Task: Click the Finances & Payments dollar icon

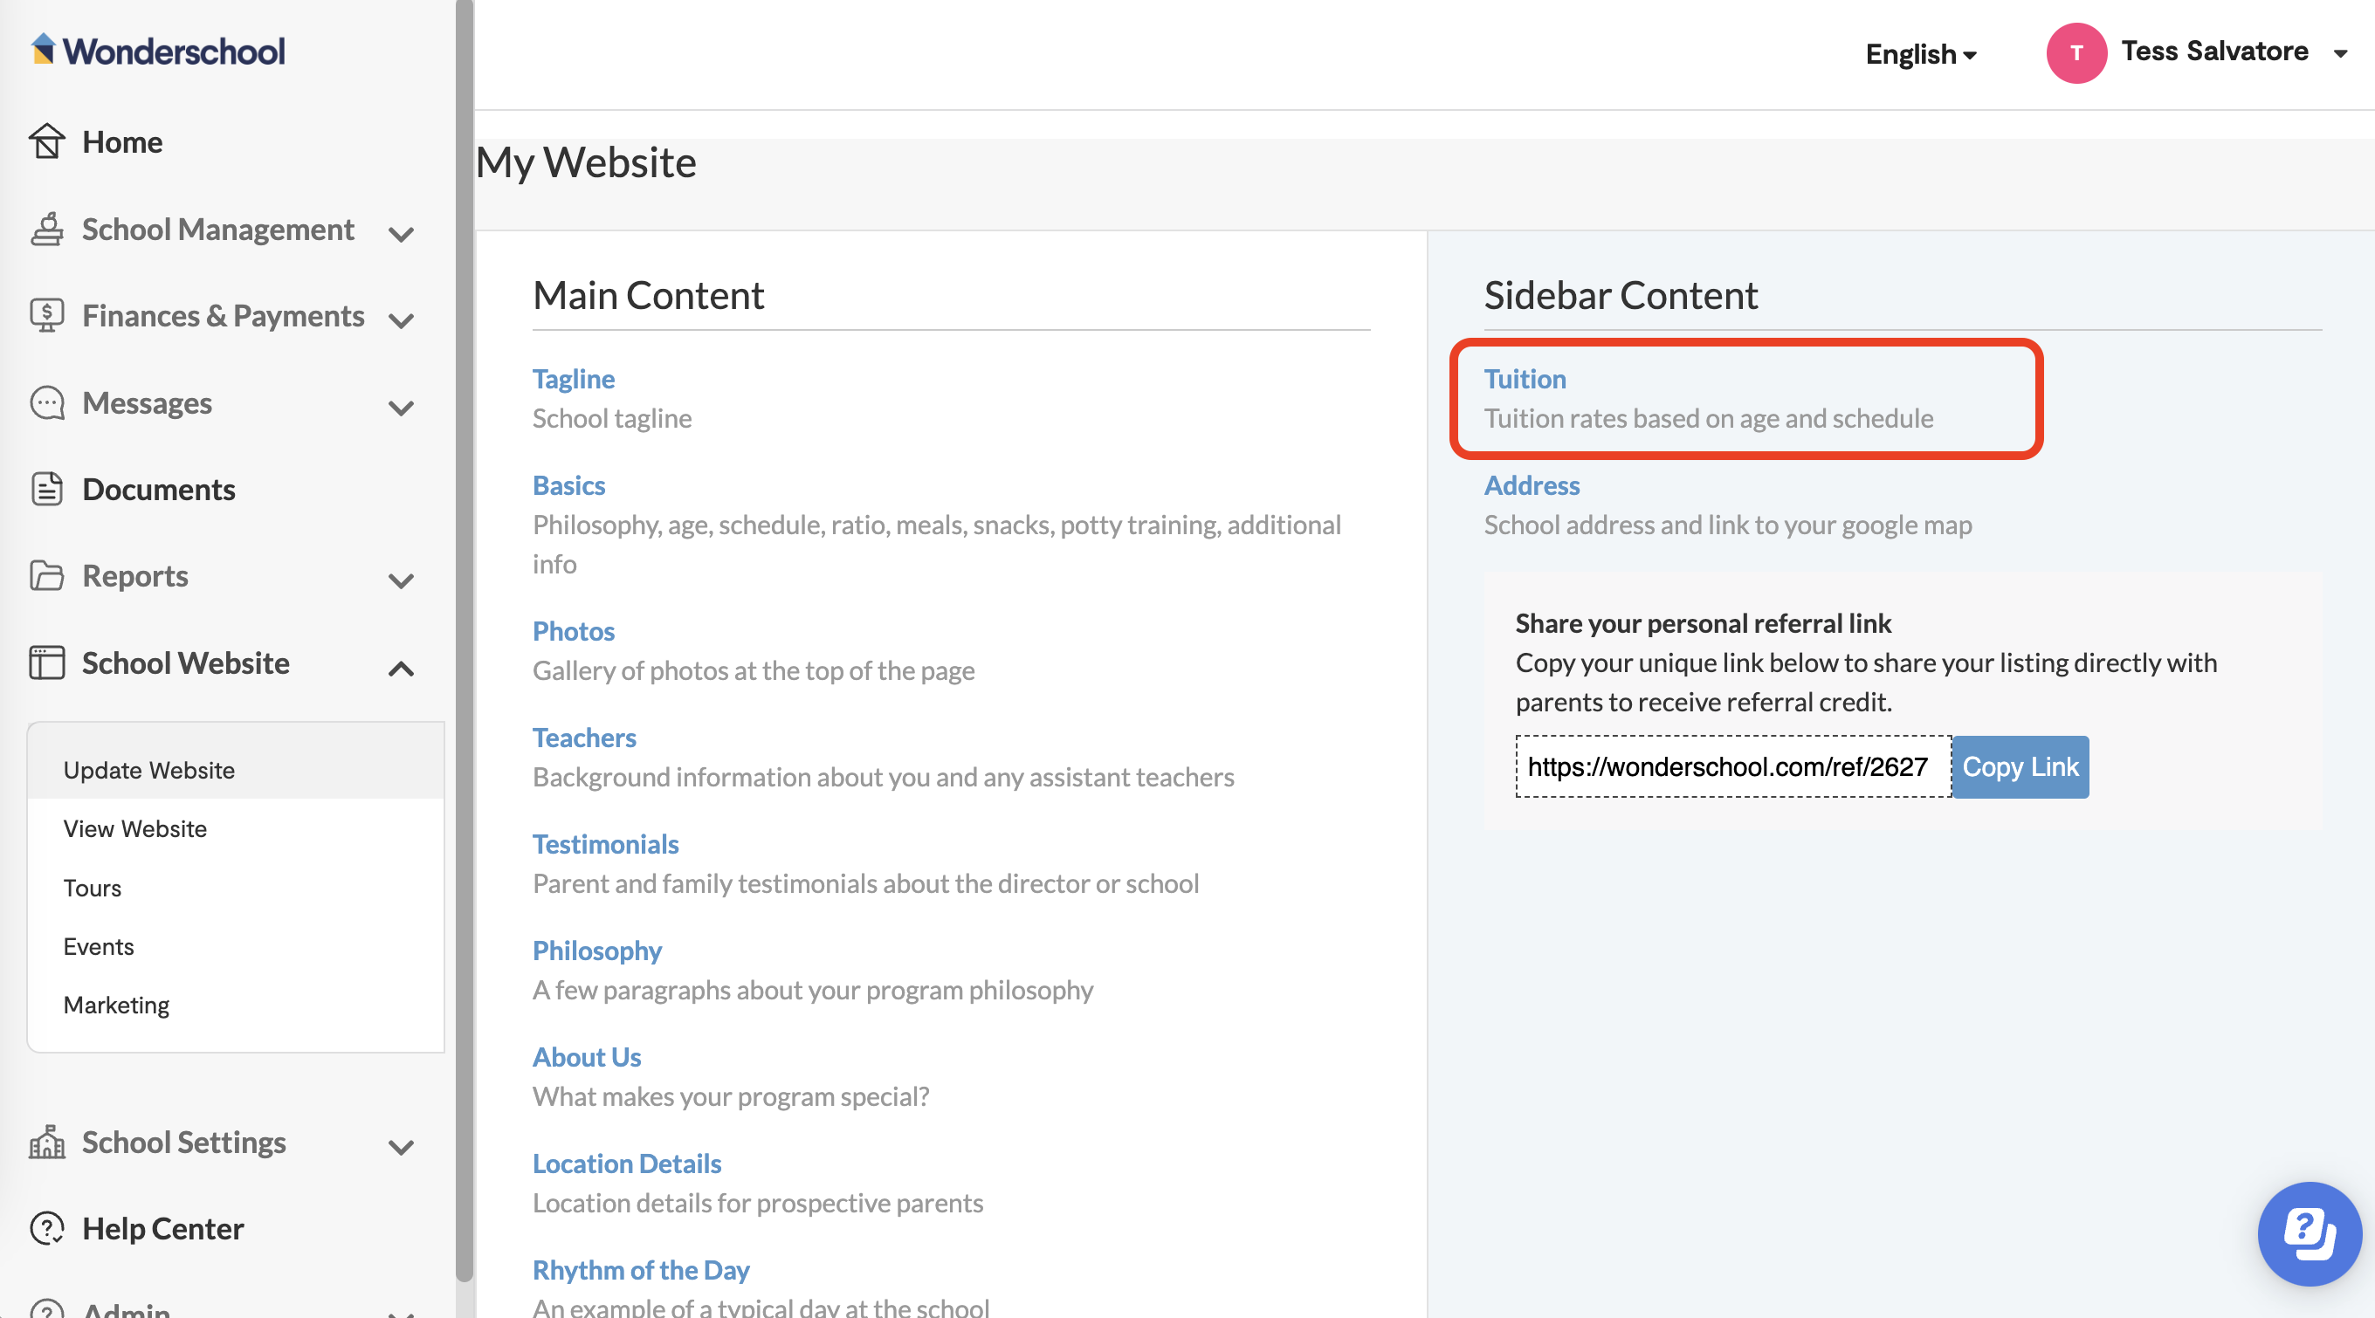Action: [46, 315]
